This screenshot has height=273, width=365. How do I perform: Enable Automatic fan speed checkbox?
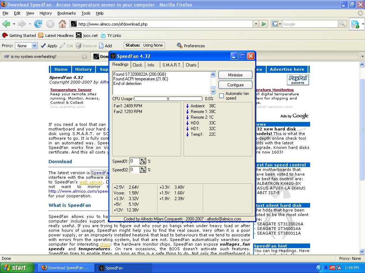click(x=222, y=96)
